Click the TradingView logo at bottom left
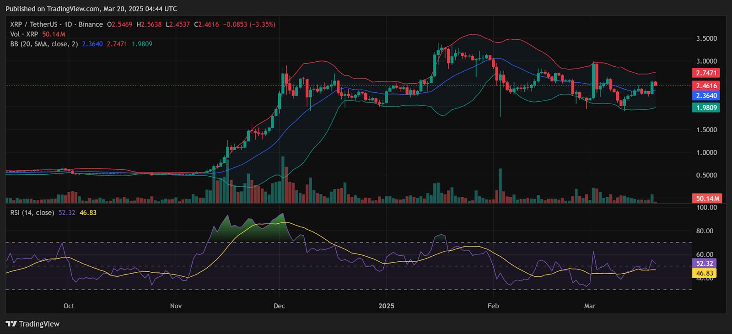Viewport: 732px width, 334px height. coord(32,324)
